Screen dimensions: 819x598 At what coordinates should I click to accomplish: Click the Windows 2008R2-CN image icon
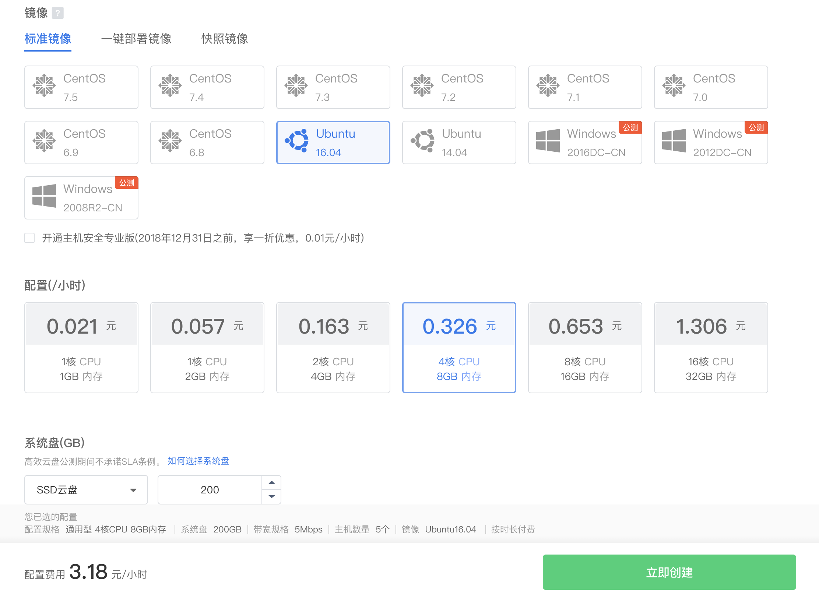(44, 196)
